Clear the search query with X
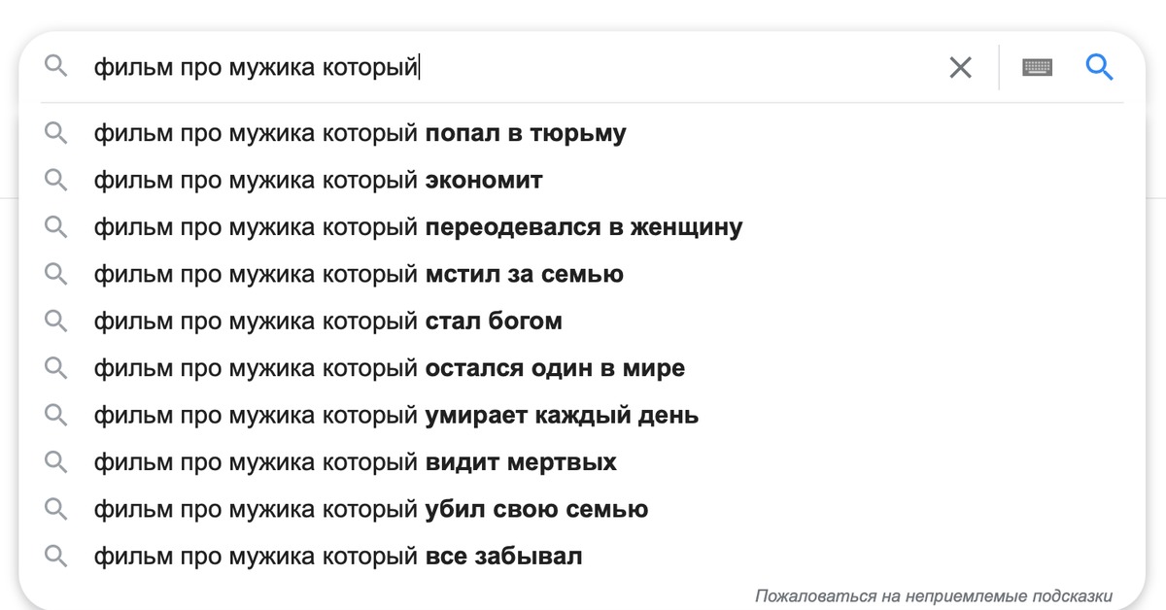This screenshot has width=1166, height=610. (960, 67)
